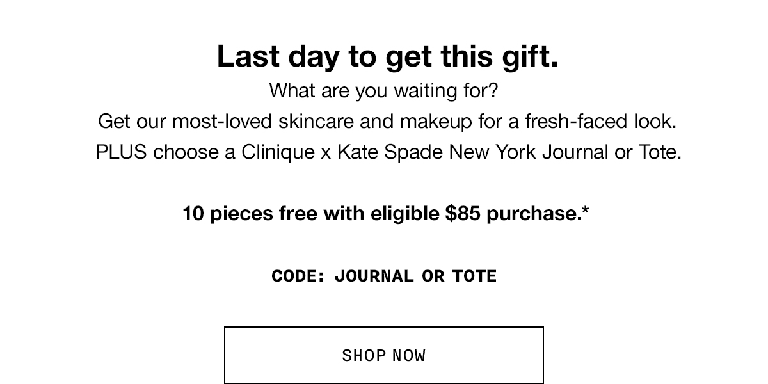This screenshot has width=768, height=384.
Task: Click the SHOP NOW button
Action: [x=384, y=355]
